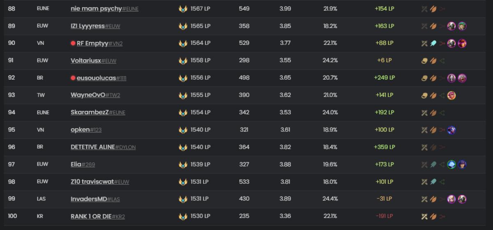Click the red live dot next to eusouolucas
493x230 pixels.
pyautogui.click(x=73, y=78)
